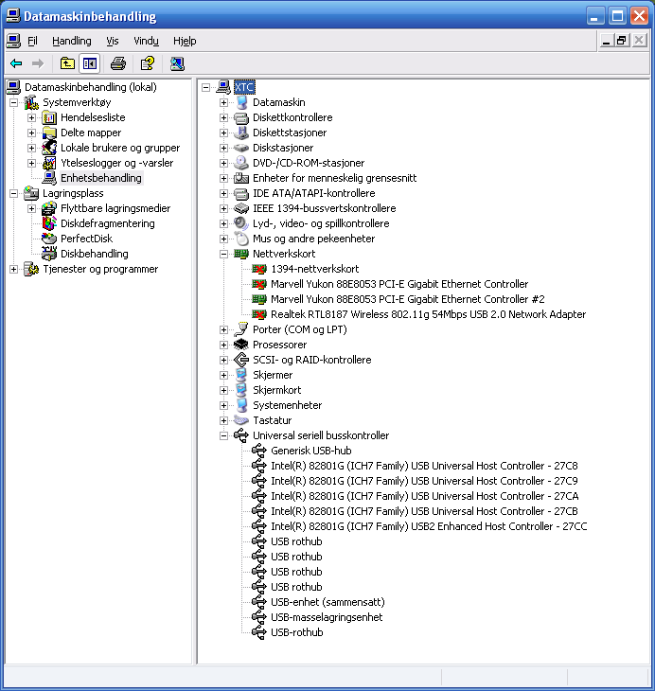Click the Lokale brukere og grupper icon
Viewport: 655px width, 691px height.
[x=49, y=148]
